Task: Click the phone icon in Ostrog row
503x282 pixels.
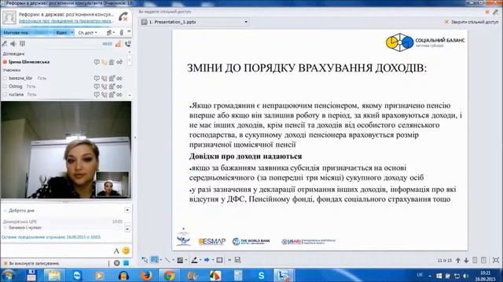Action: pyautogui.click(x=105, y=86)
